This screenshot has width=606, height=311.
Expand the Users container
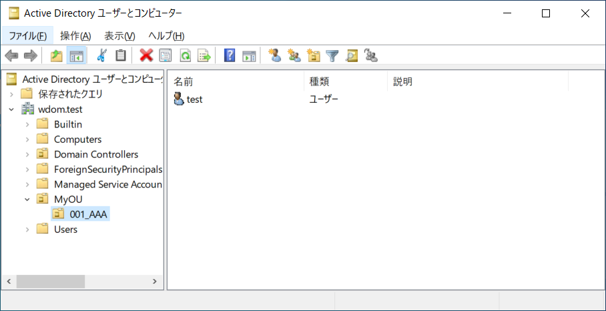27,230
